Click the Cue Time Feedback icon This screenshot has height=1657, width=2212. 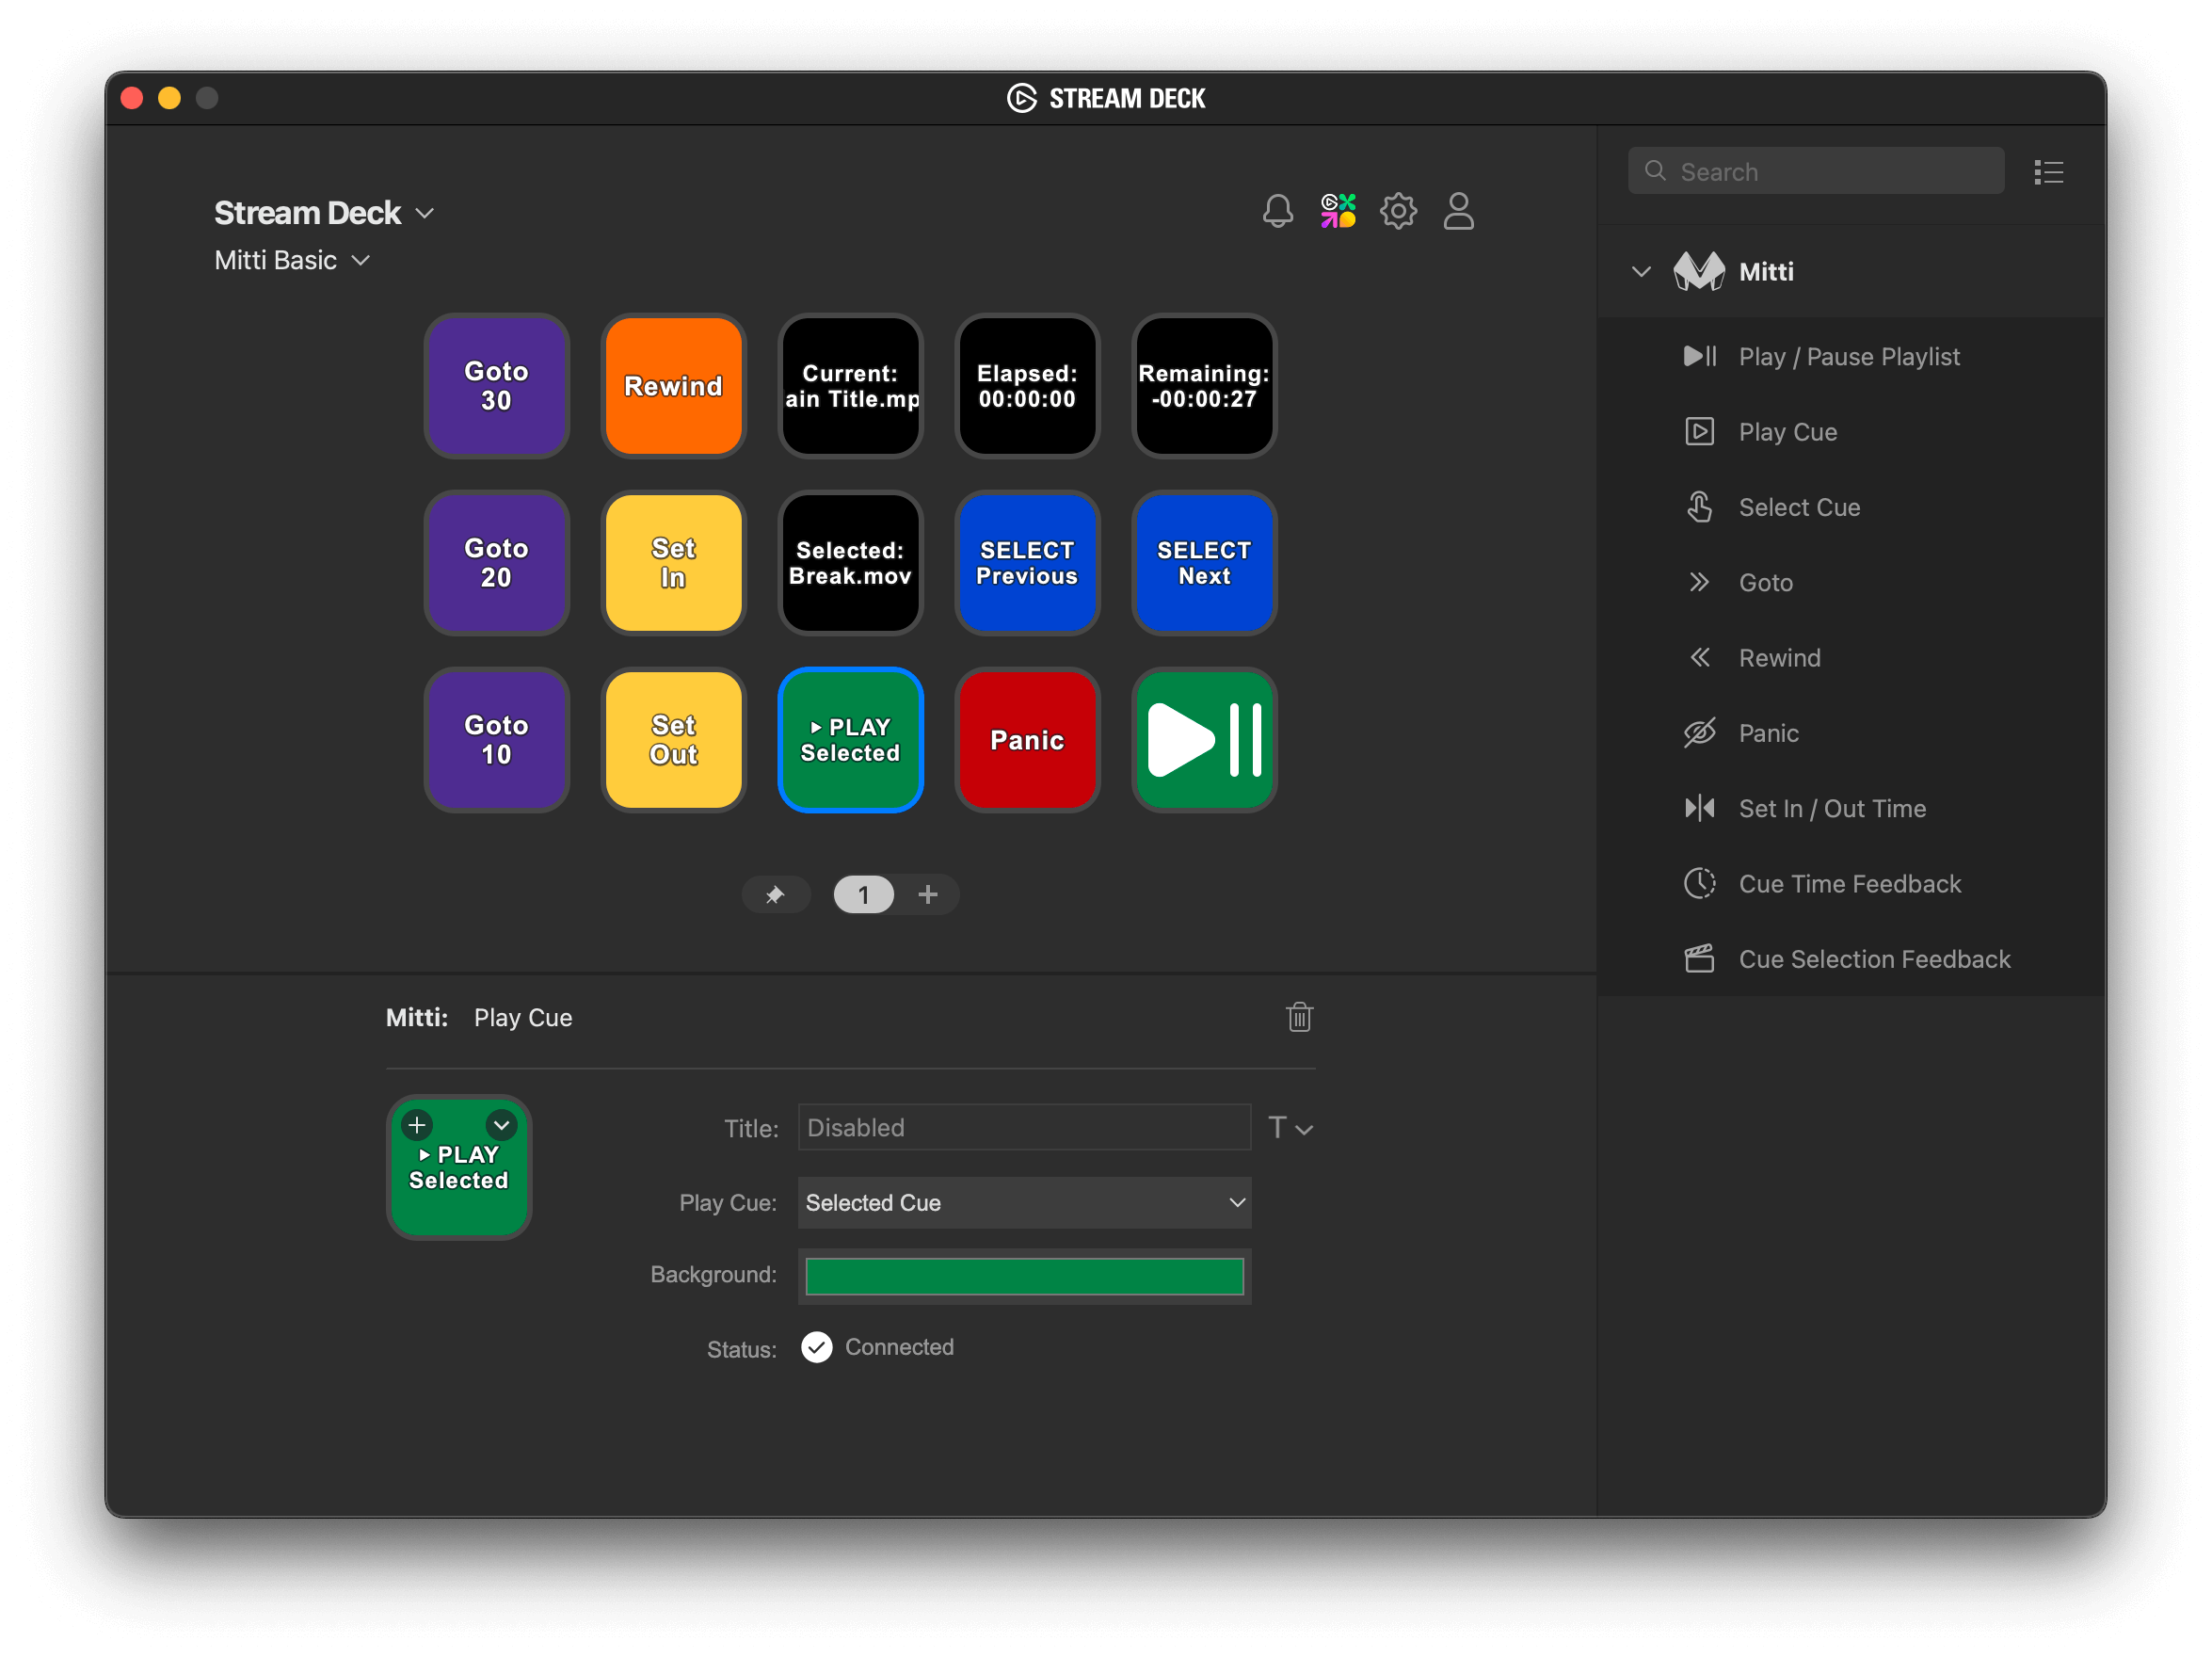point(1699,882)
